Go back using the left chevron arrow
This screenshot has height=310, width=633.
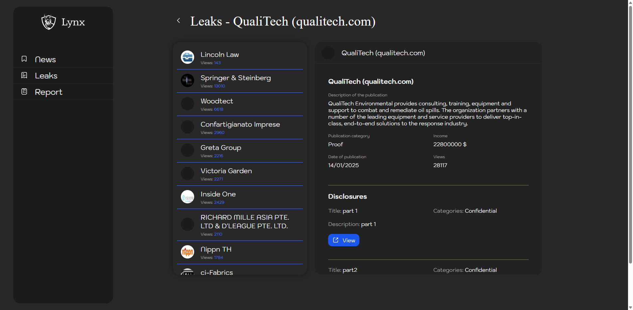coord(179,21)
